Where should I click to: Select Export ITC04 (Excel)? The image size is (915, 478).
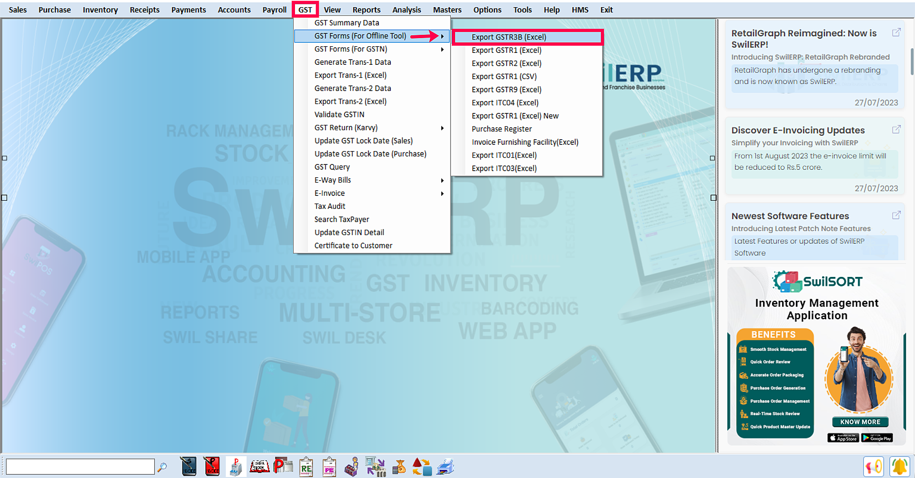click(527, 103)
